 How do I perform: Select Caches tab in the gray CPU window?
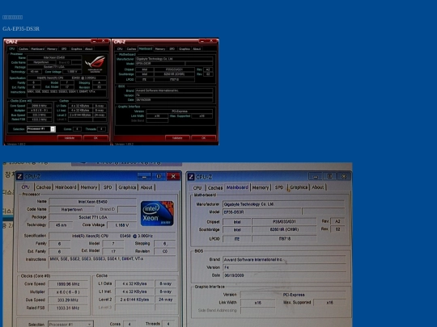pos(44,187)
